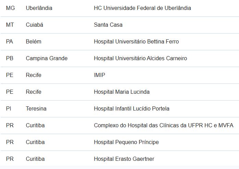The height and width of the screenshot is (169, 239).
Task: Click the Cuiabá city cell
Action: [x=35, y=25]
